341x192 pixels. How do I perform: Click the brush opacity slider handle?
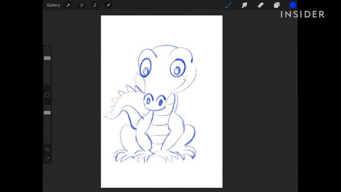pos(47,113)
